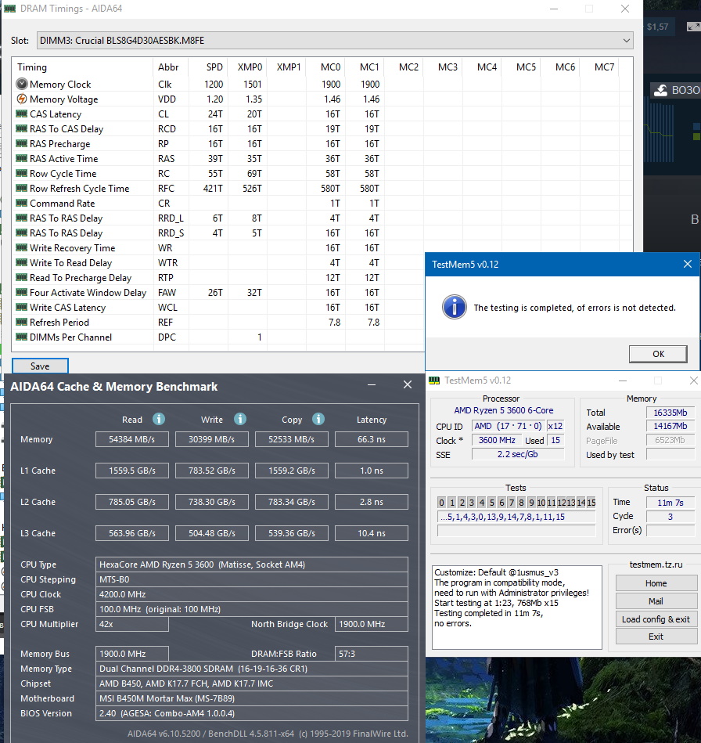
Task: Click the CAS Latency memory chip icon
Action: click(x=22, y=114)
